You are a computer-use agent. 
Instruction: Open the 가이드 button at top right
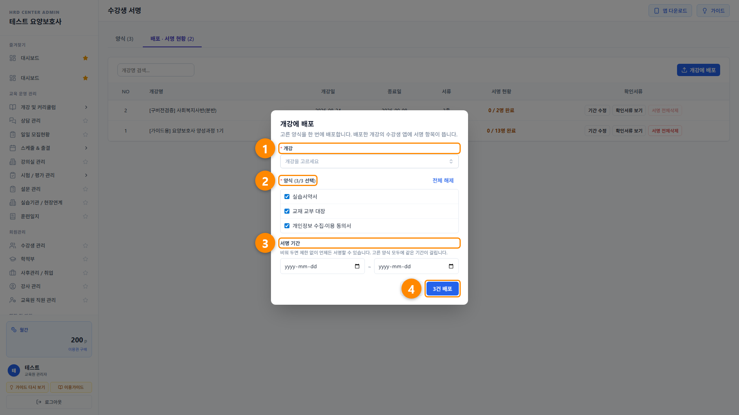point(713,11)
